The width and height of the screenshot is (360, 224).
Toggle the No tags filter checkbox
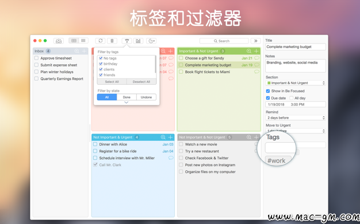pyautogui.click(x=101, y=58)
